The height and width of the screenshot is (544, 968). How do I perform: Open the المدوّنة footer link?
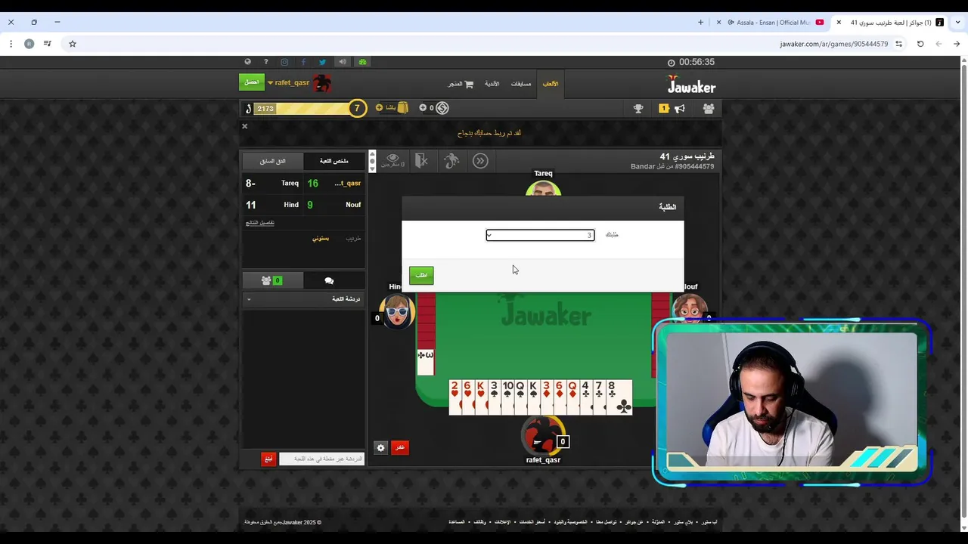[659, 522]
